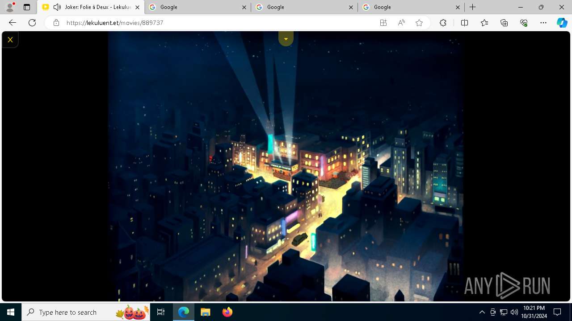Open File Explorer from the taskbar

205,312
